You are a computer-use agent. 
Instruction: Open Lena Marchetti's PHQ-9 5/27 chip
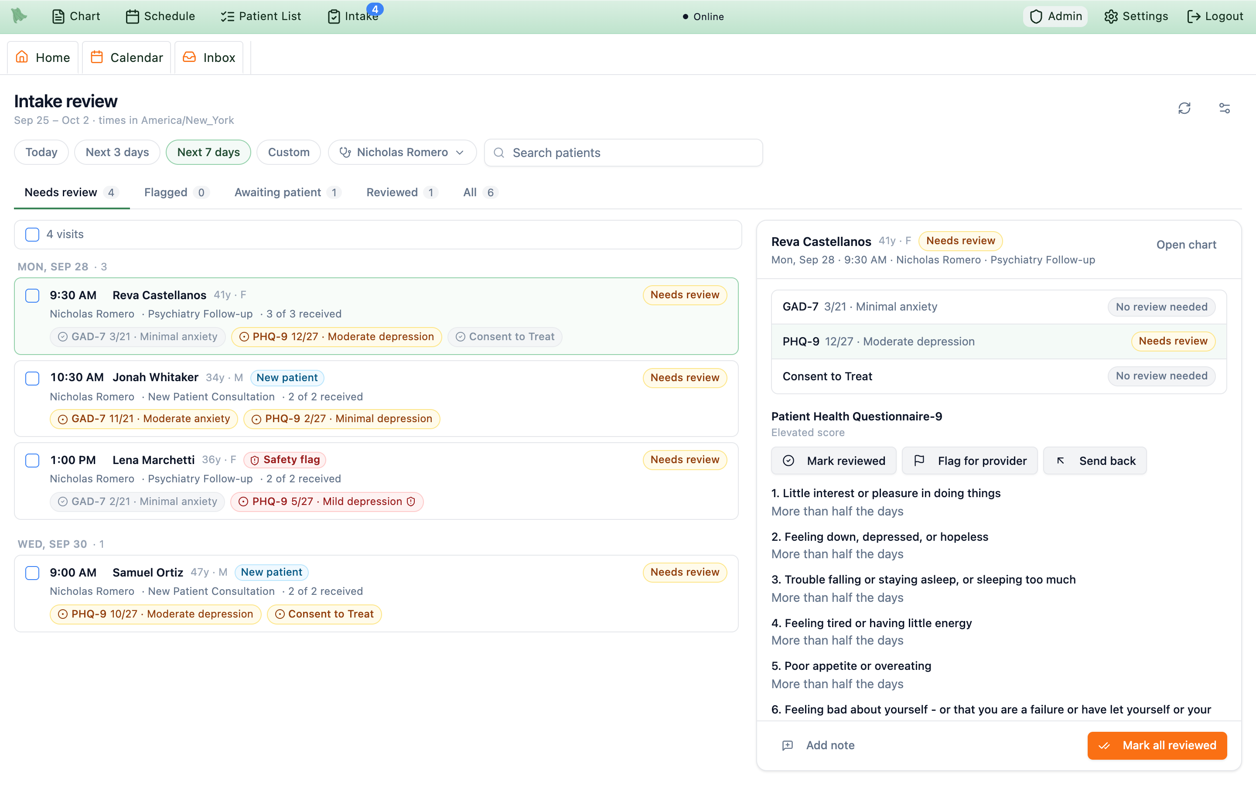tap(327, 501)
